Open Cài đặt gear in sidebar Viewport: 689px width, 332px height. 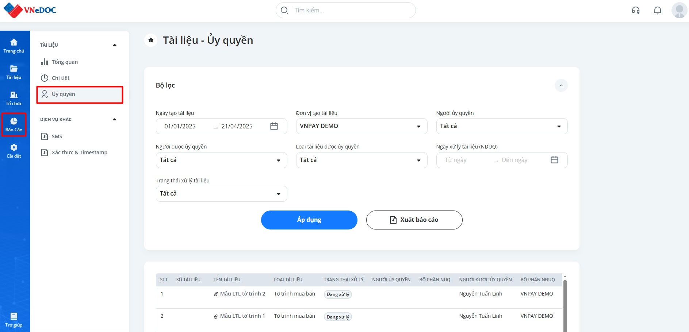[x=14, y=151]
